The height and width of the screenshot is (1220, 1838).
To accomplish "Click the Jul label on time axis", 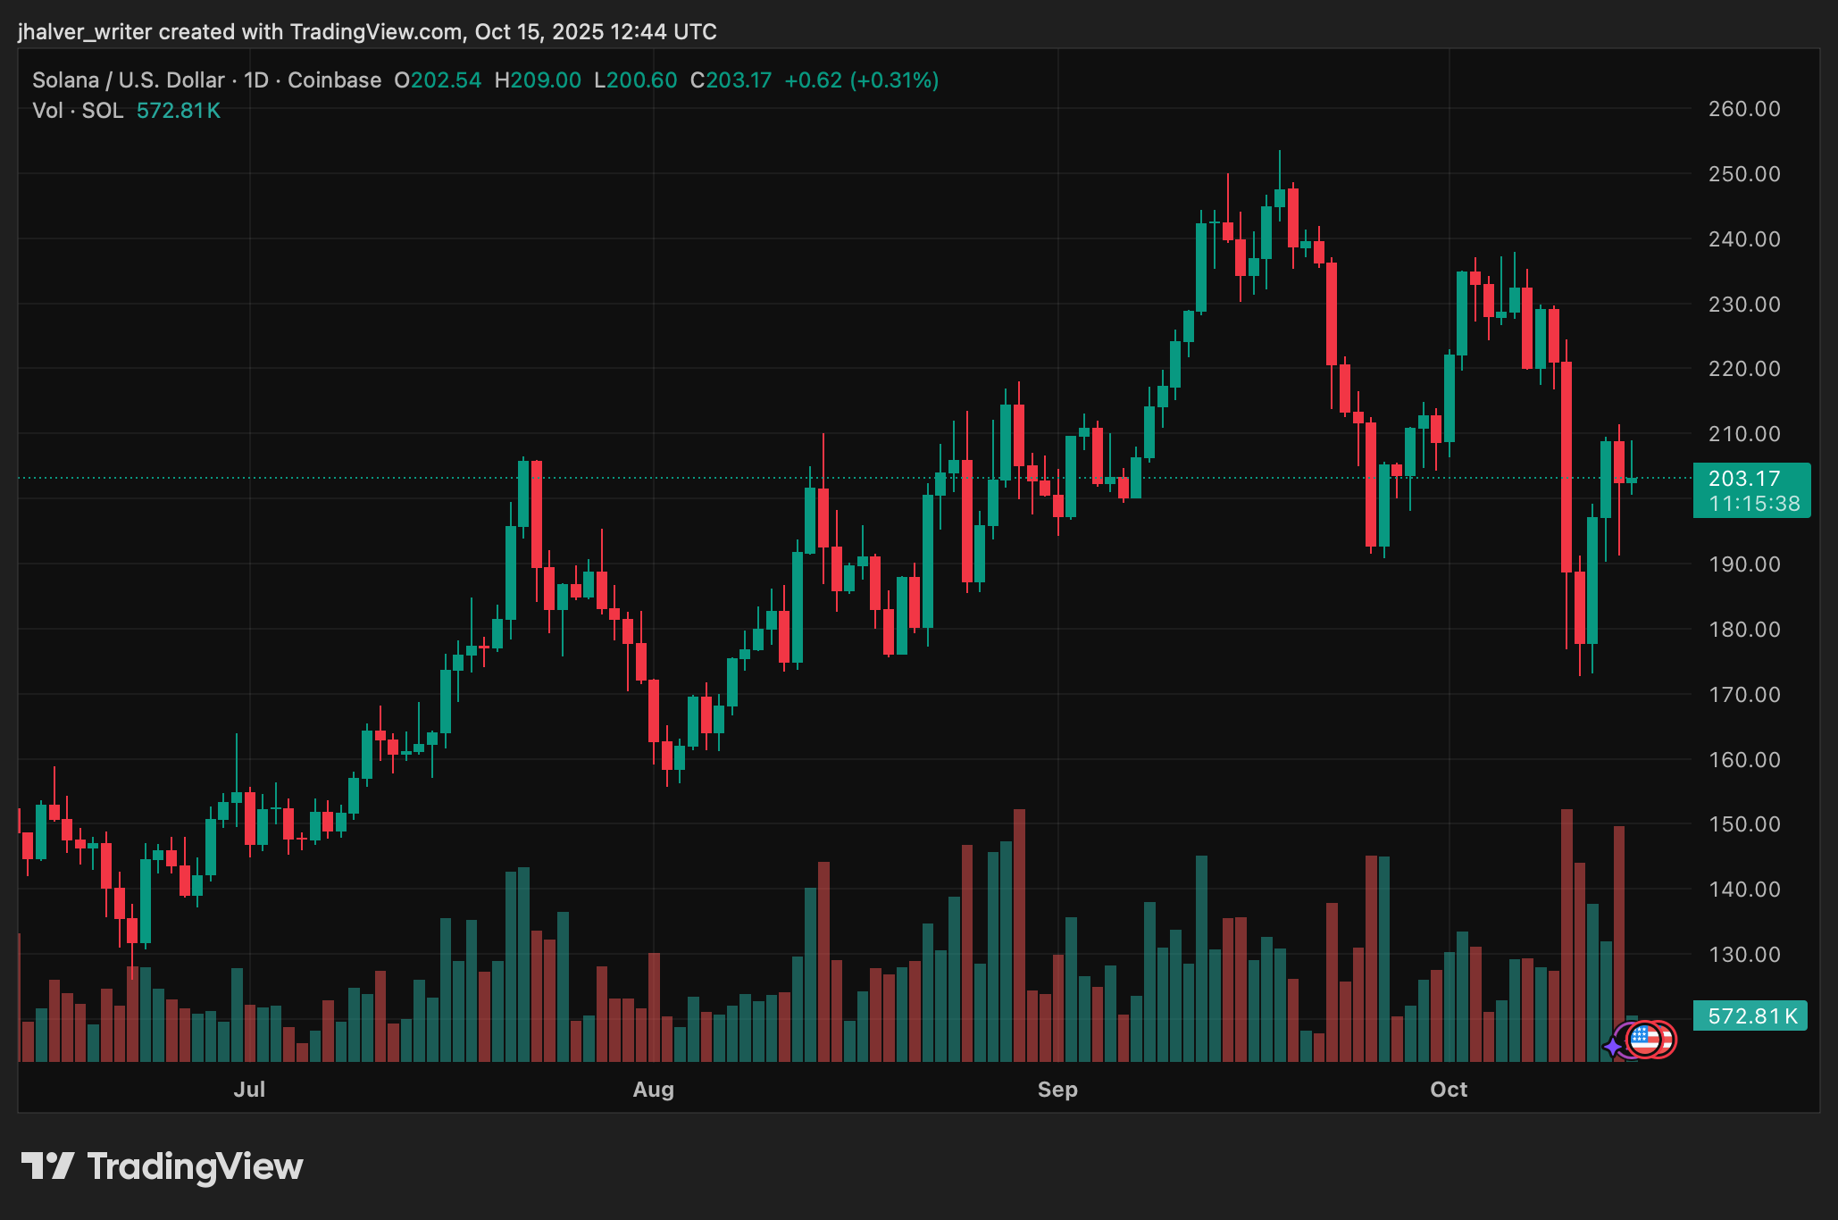I will tap(249, 1089).
